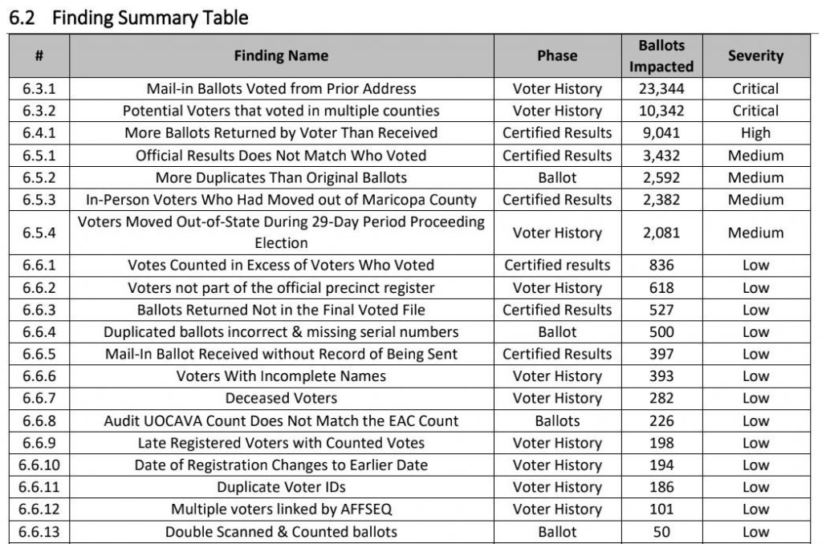Click the 2,081 ballots impacted value
This screenshot has height=544, width=822.
tap(661, 233)
